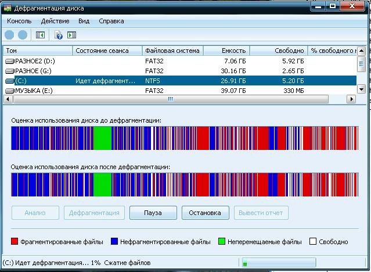371x272 pixels.
Task: Select the РАЗНОЕ (G:) drive
Action: coord(34,70)
